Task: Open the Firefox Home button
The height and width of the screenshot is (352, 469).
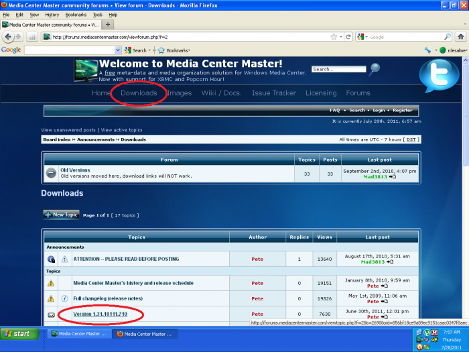Action: (461, 37)
